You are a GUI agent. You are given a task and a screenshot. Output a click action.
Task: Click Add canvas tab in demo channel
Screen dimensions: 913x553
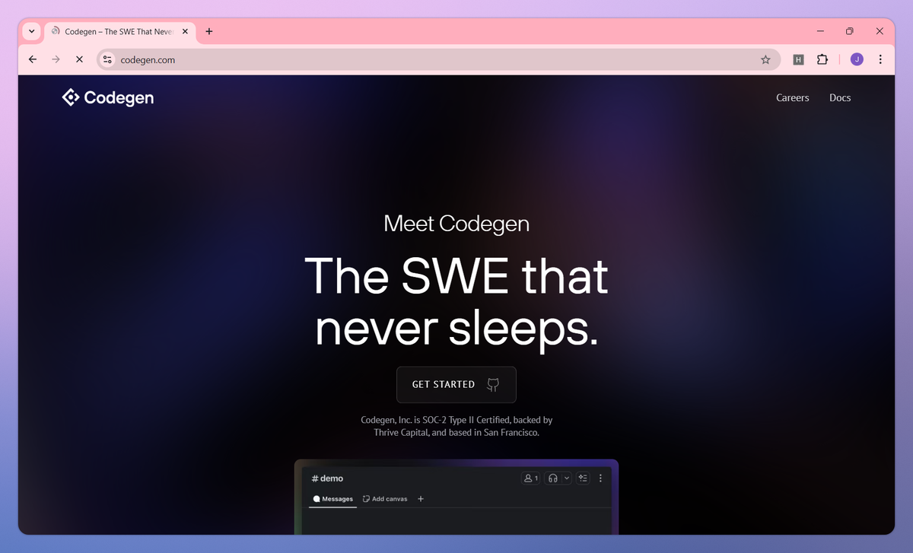coord(385,499)
